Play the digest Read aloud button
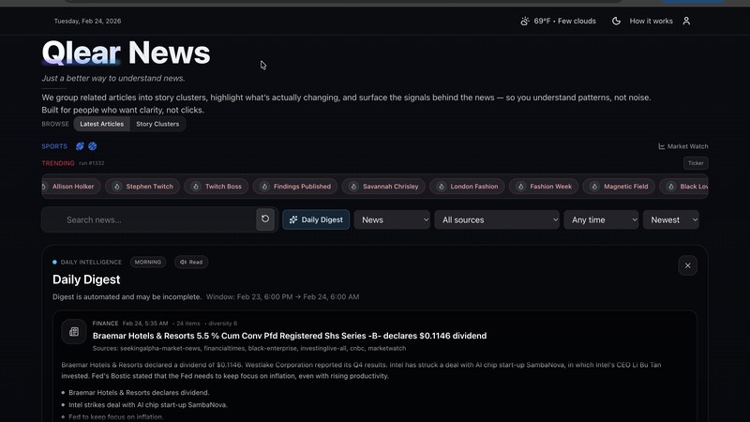The height and width of the screenshot is (422, 750). (191, 263)
